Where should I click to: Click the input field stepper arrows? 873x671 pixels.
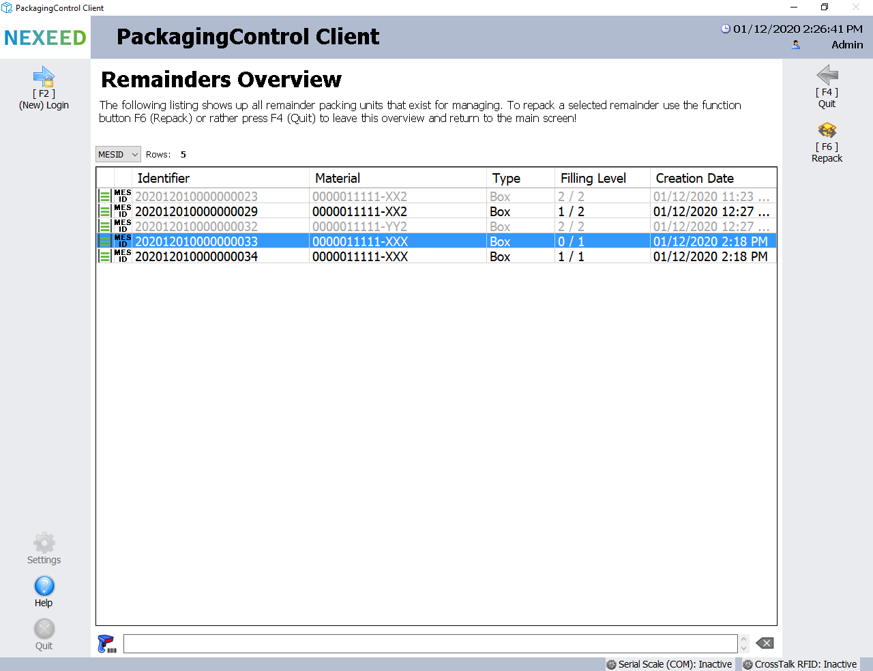pos(743,644)
